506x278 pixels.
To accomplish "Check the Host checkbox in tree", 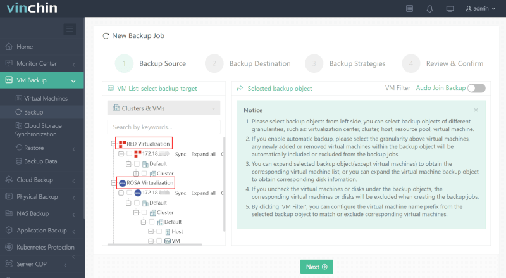I will pos(159,231).
